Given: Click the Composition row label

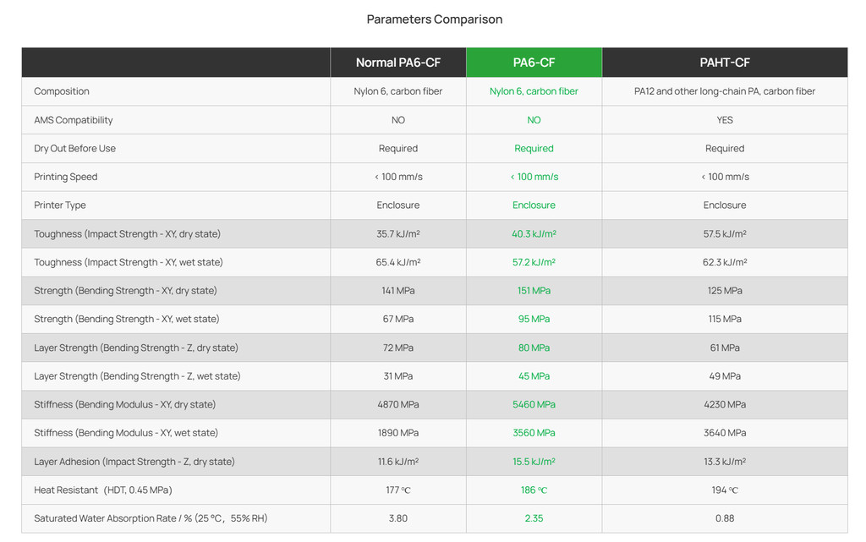Looking at the screenshot, I should tap(62, 91).
